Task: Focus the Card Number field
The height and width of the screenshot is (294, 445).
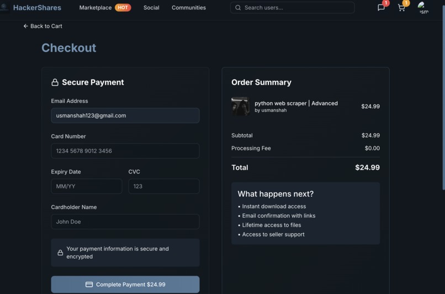Action: pyautogui.click(x=125, y=151)
